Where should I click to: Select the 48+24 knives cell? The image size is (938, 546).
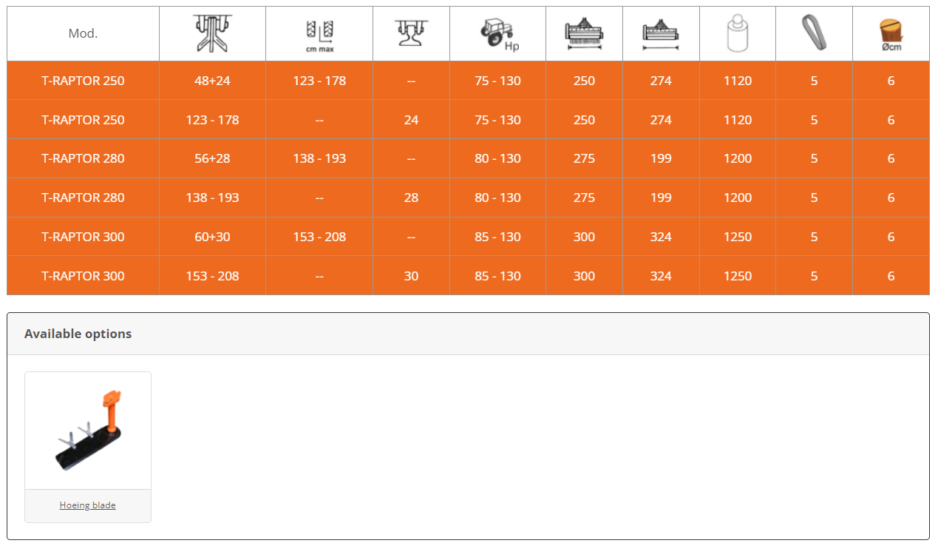click(212, 81)
